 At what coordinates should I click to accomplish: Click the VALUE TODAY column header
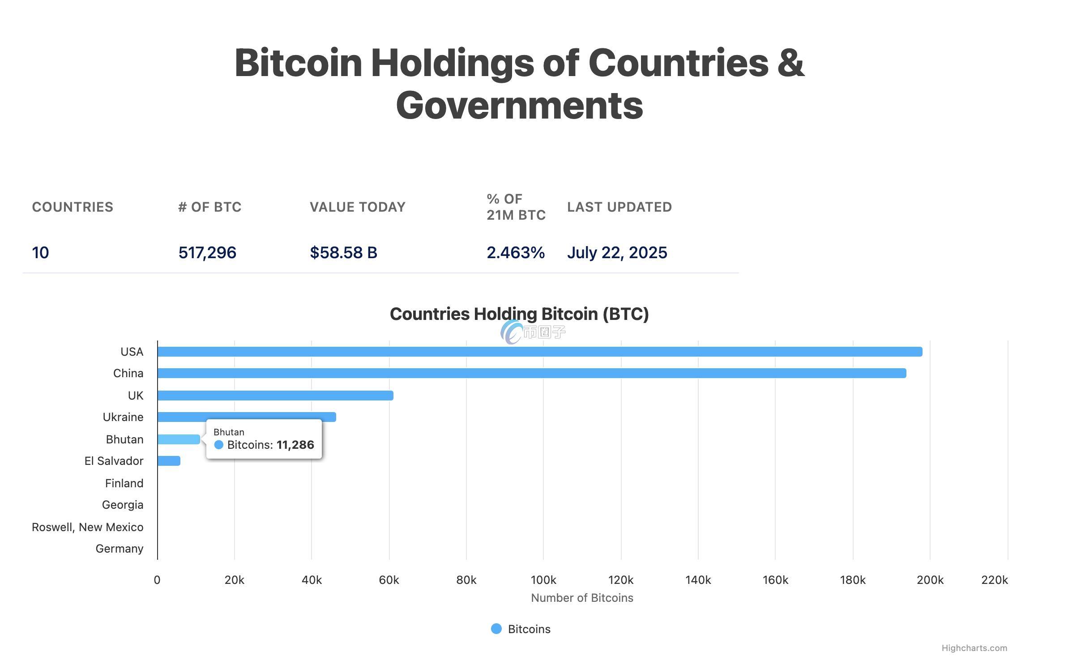(358, 207)
